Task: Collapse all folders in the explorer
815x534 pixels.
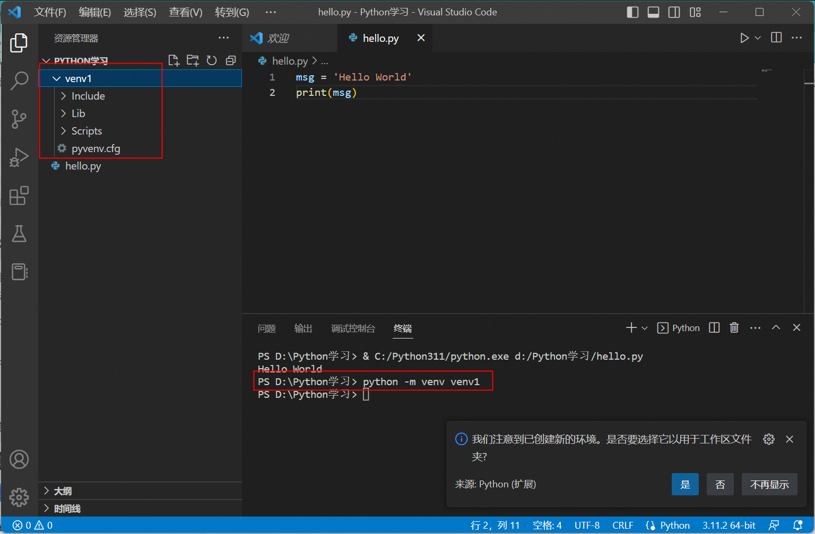Action: pos(231,60)
